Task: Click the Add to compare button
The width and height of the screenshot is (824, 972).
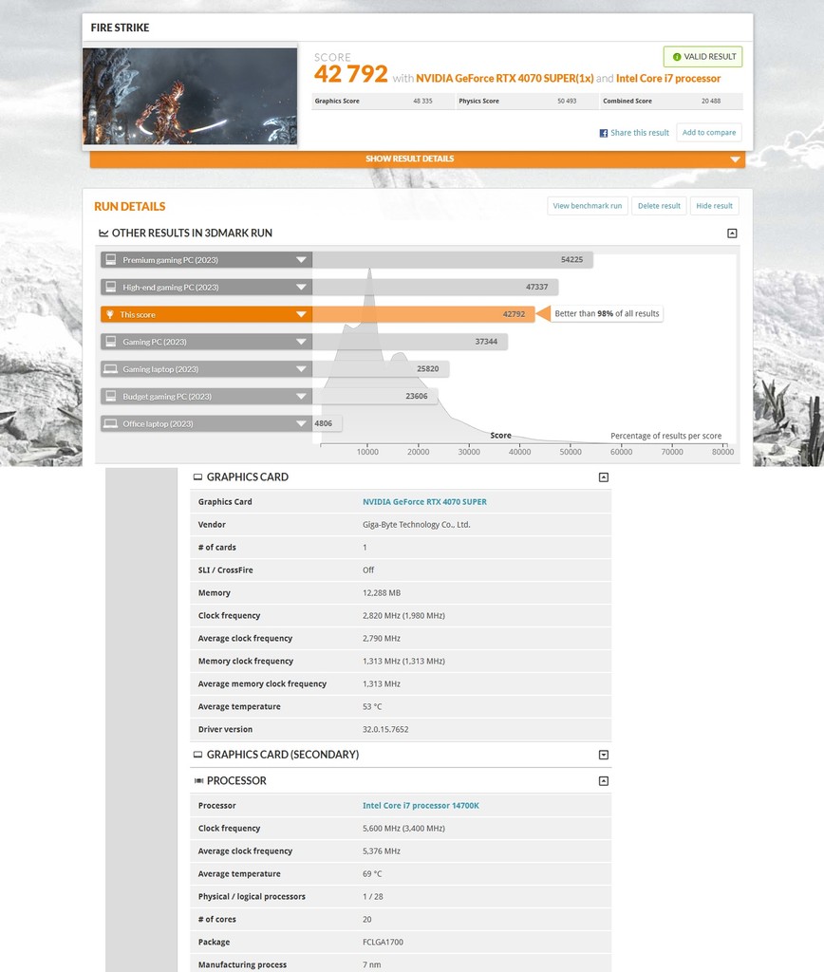Action: [709, 133]
